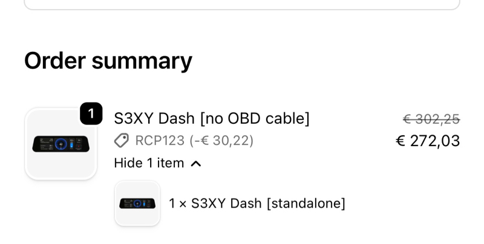Click the discount amount -€ 30,22

221,141
